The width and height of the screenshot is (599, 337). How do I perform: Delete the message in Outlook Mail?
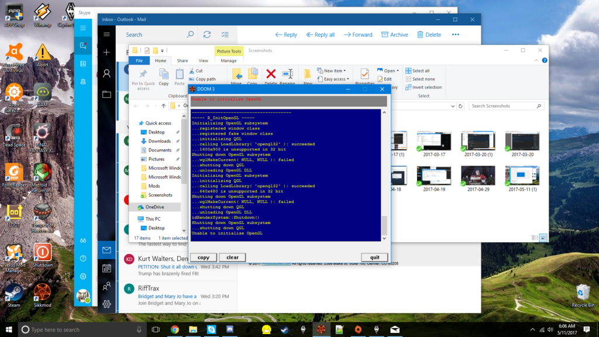pyautogui.click(x=429, y=35)
